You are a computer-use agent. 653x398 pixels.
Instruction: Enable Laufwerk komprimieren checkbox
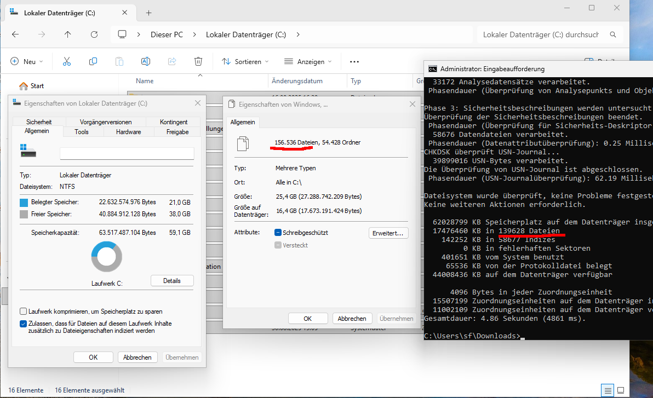(24, 312)
